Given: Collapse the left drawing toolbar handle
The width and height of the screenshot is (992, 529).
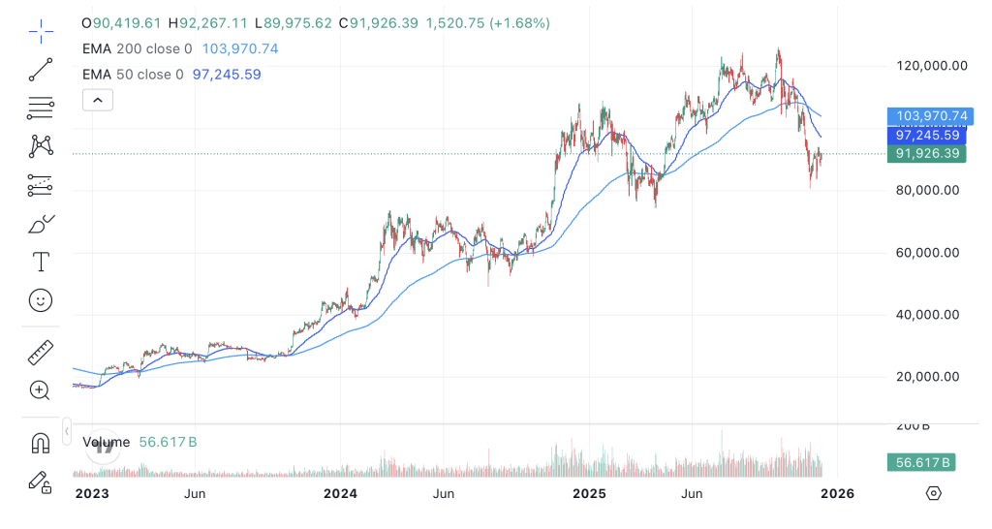Looking at the screenshot, I should (67, 429).
